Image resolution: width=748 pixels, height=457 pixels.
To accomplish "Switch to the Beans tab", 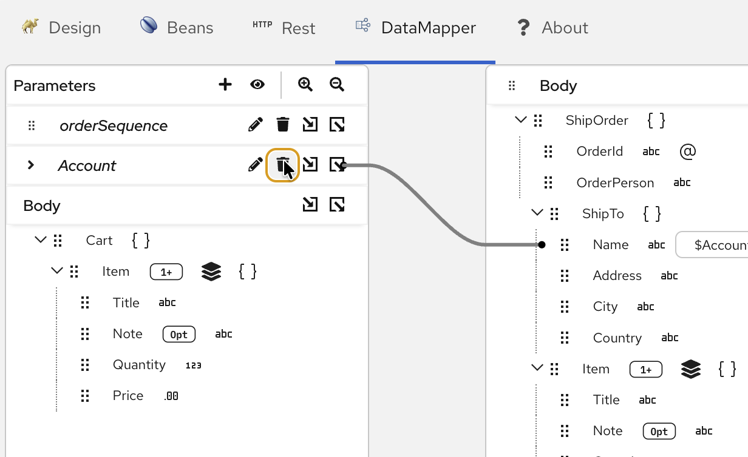I will click(176, 27).
